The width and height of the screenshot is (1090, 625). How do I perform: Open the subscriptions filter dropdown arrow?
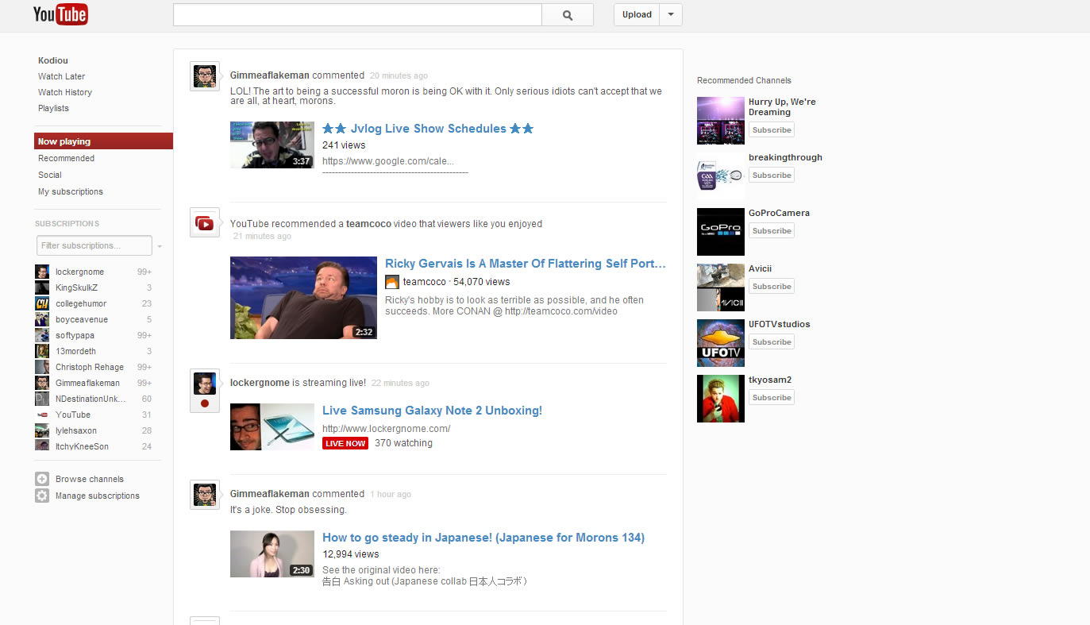(160, 245)
